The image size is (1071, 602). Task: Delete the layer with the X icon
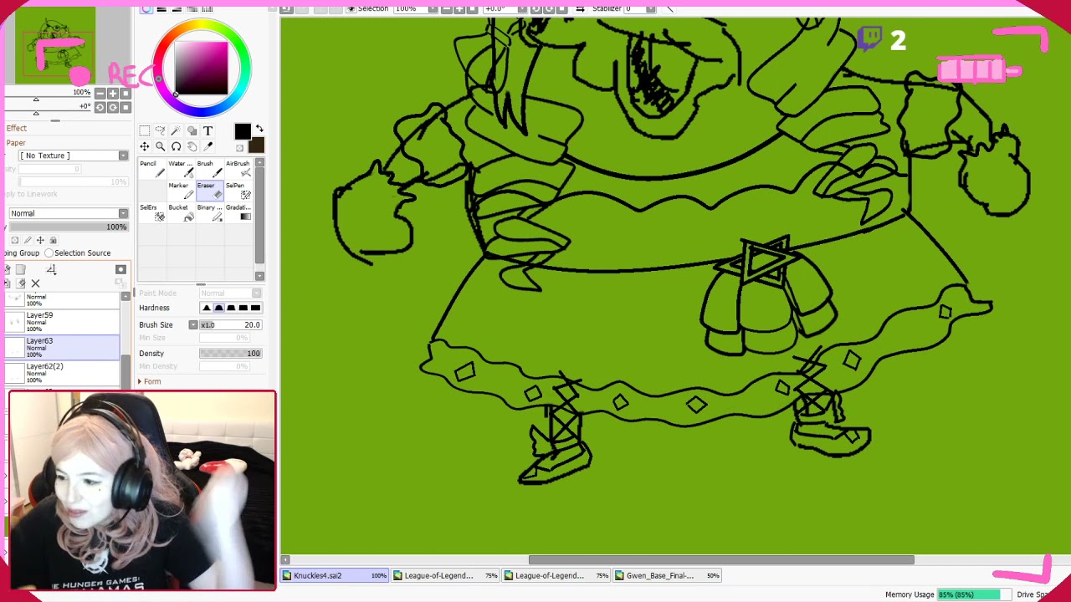click(x=35, y=283)
